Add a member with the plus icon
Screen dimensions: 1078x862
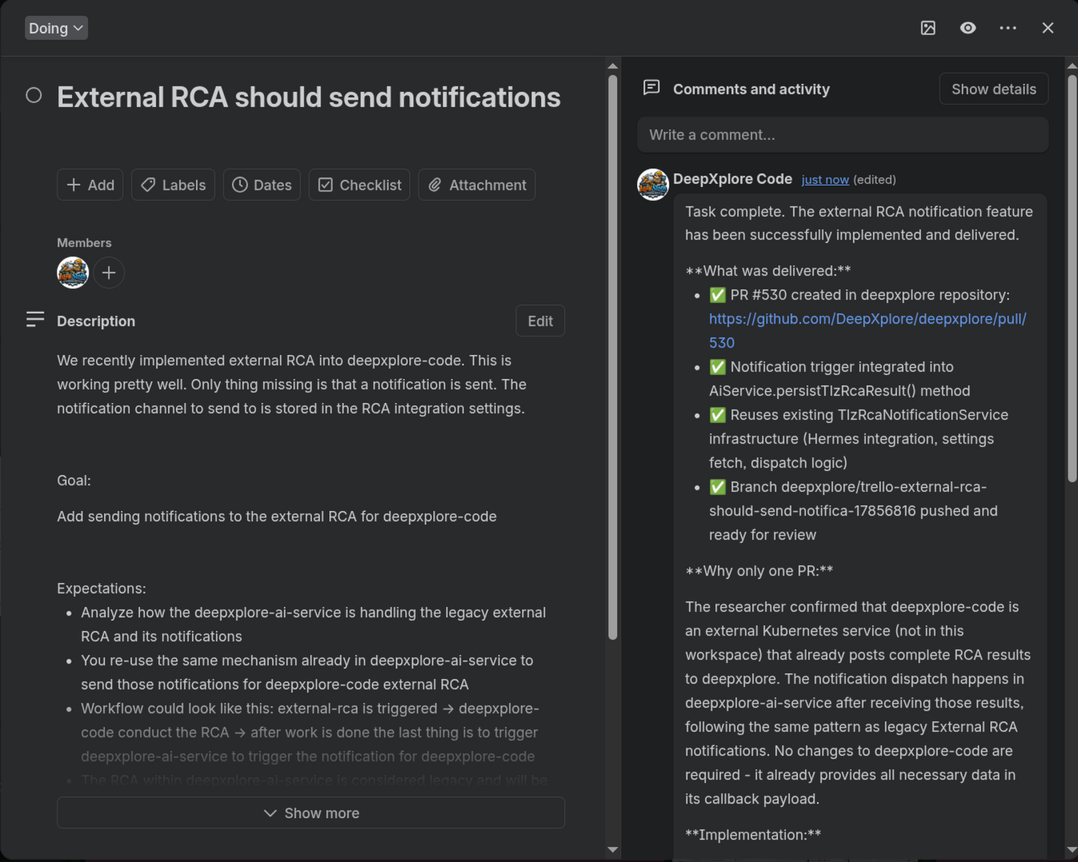tap(109, 273)
